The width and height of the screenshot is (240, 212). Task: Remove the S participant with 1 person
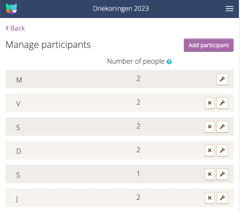click(x=210, y=174)
